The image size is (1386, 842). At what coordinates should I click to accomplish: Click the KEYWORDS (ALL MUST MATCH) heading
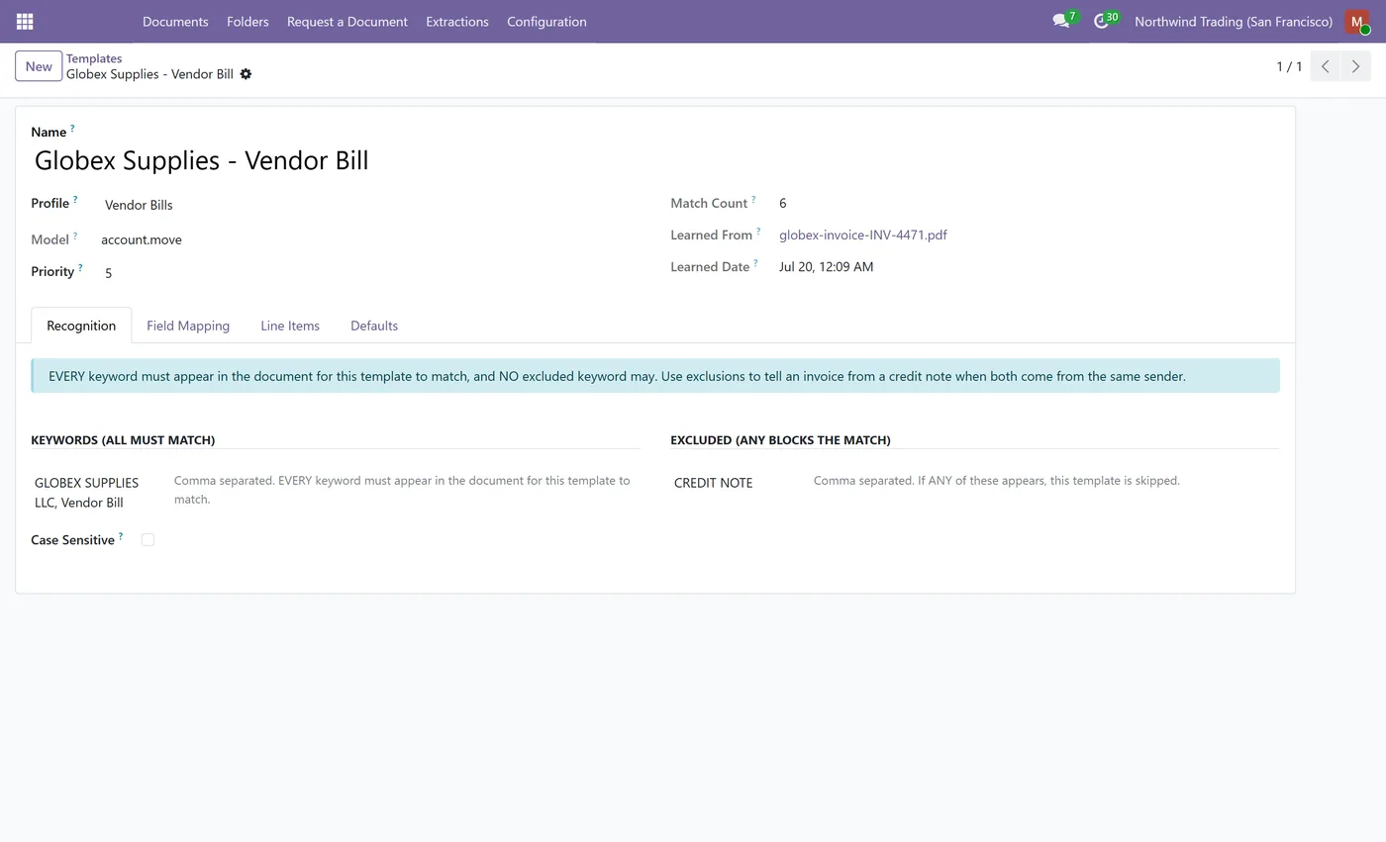(x=123, y=439)
